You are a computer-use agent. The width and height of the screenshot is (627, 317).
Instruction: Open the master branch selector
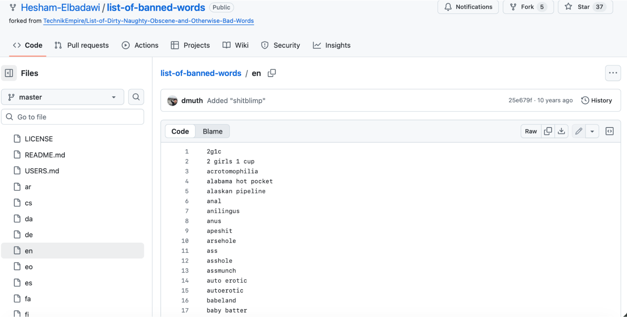(x=62, y=97)
